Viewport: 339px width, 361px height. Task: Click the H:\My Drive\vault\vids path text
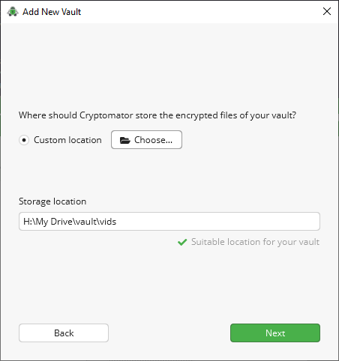click(70, 222)
